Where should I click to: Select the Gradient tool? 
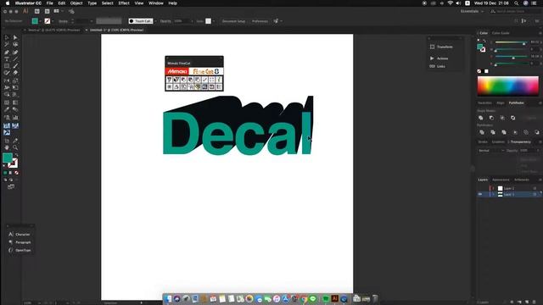tap(15, 103)
